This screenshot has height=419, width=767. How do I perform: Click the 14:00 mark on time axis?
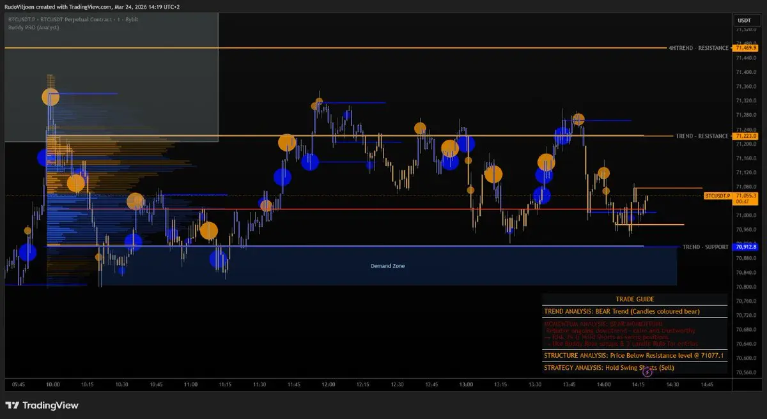(x=603, y=385)
